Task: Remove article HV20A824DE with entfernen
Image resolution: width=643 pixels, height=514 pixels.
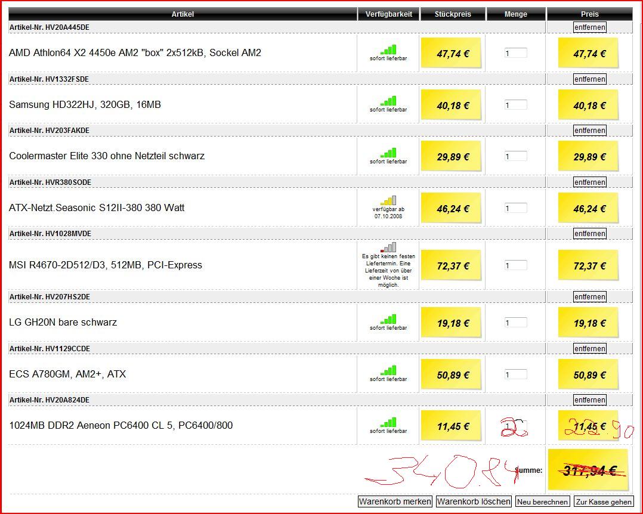Action: pos(590,400)
